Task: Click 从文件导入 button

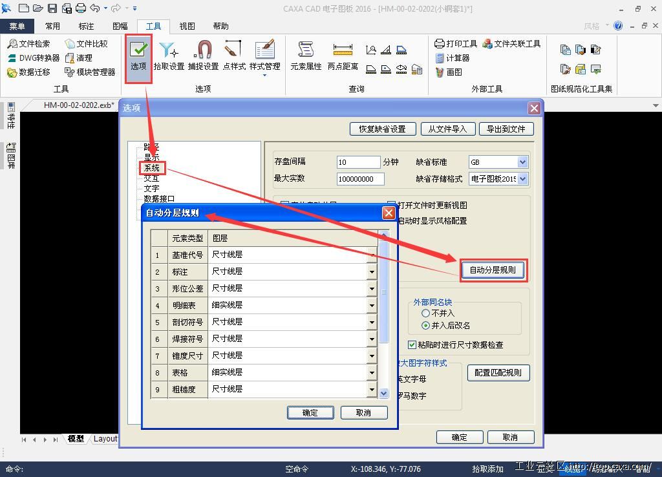Action: pyautogui.click(x=447, y=129)
